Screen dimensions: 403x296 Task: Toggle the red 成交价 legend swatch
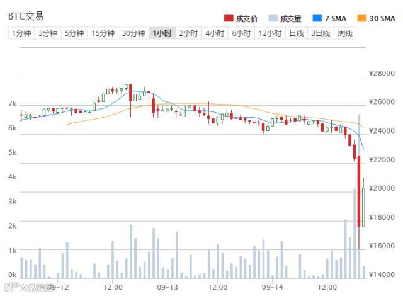coord(229,18)
